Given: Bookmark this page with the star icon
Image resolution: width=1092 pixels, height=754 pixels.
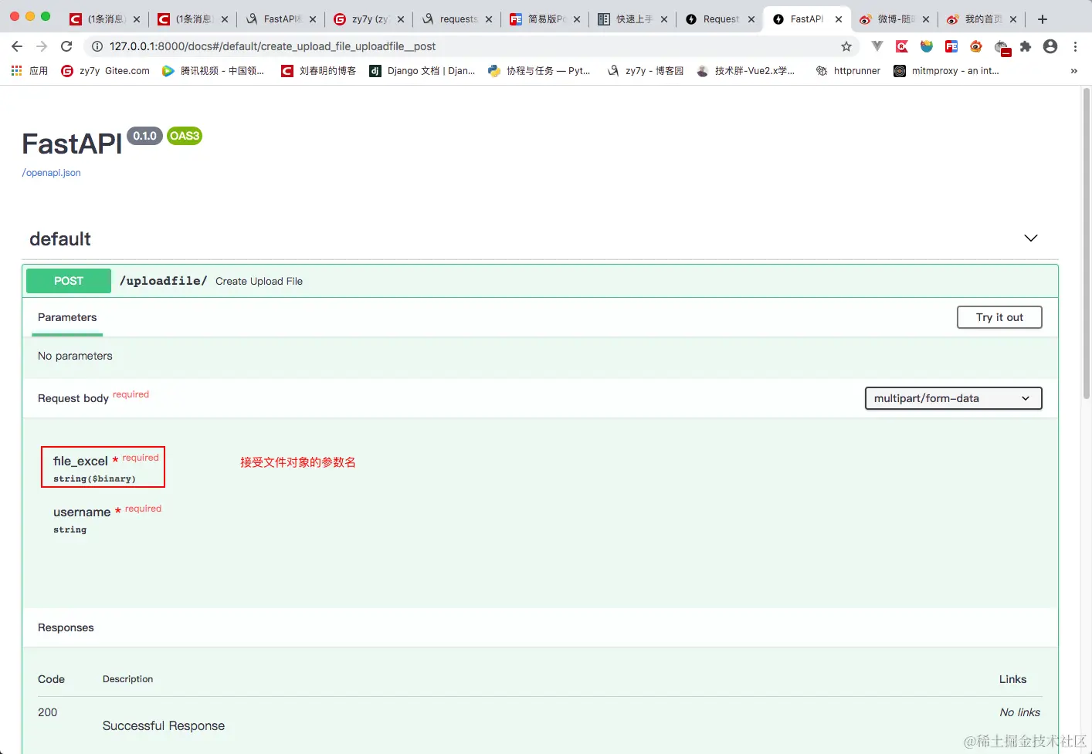Looking at the screenshot, I should 847,46.
